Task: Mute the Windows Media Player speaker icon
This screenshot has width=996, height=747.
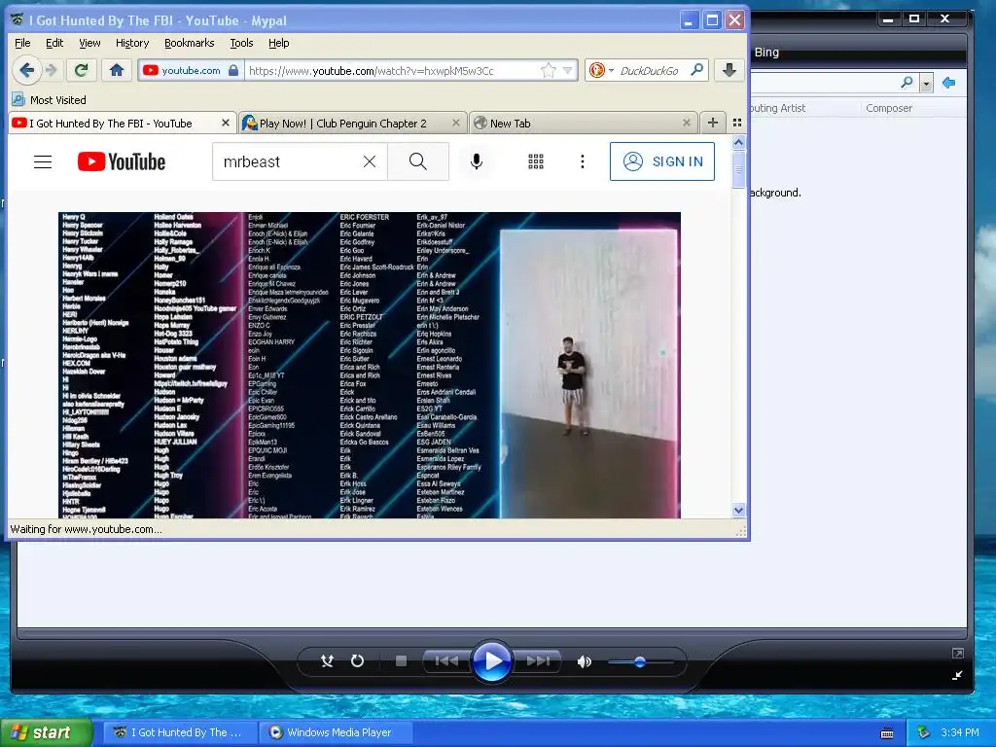Action: coord(584,661)
